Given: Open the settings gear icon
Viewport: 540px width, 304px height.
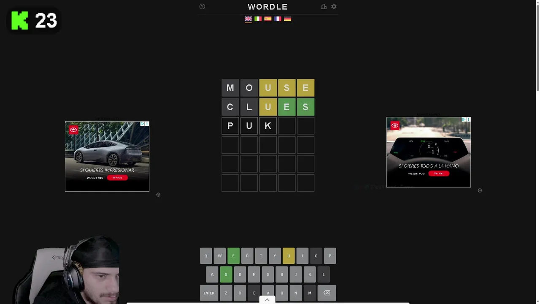Looking at the screenshot, I should pos(334,6).
